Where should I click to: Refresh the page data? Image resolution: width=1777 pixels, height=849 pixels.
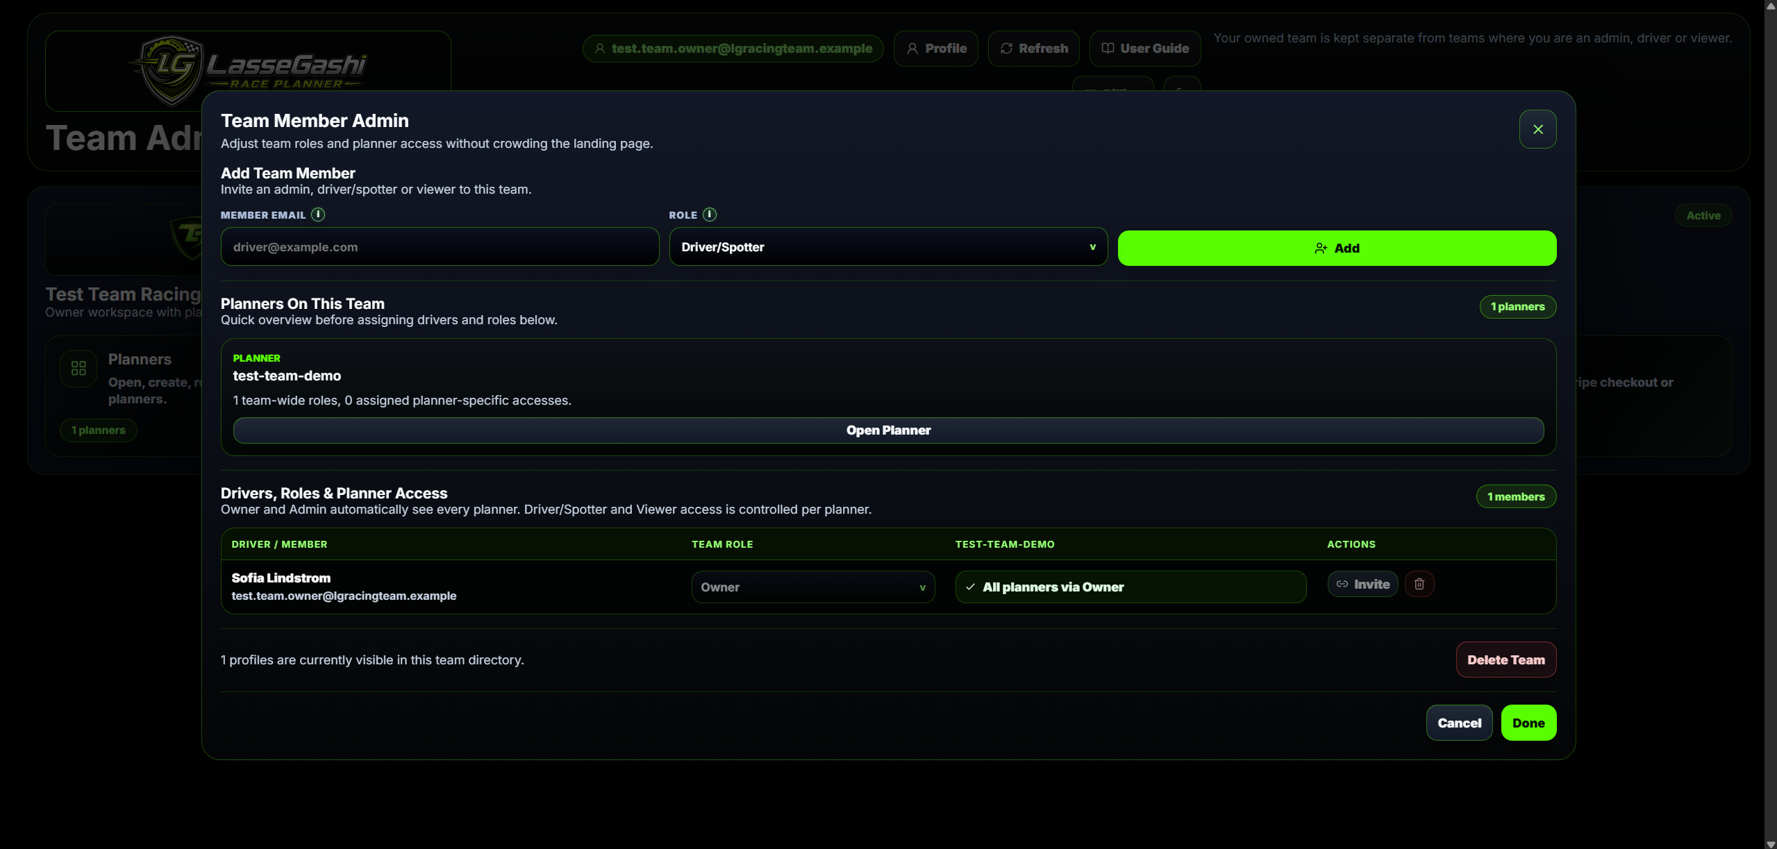(x=1033, y=49)
